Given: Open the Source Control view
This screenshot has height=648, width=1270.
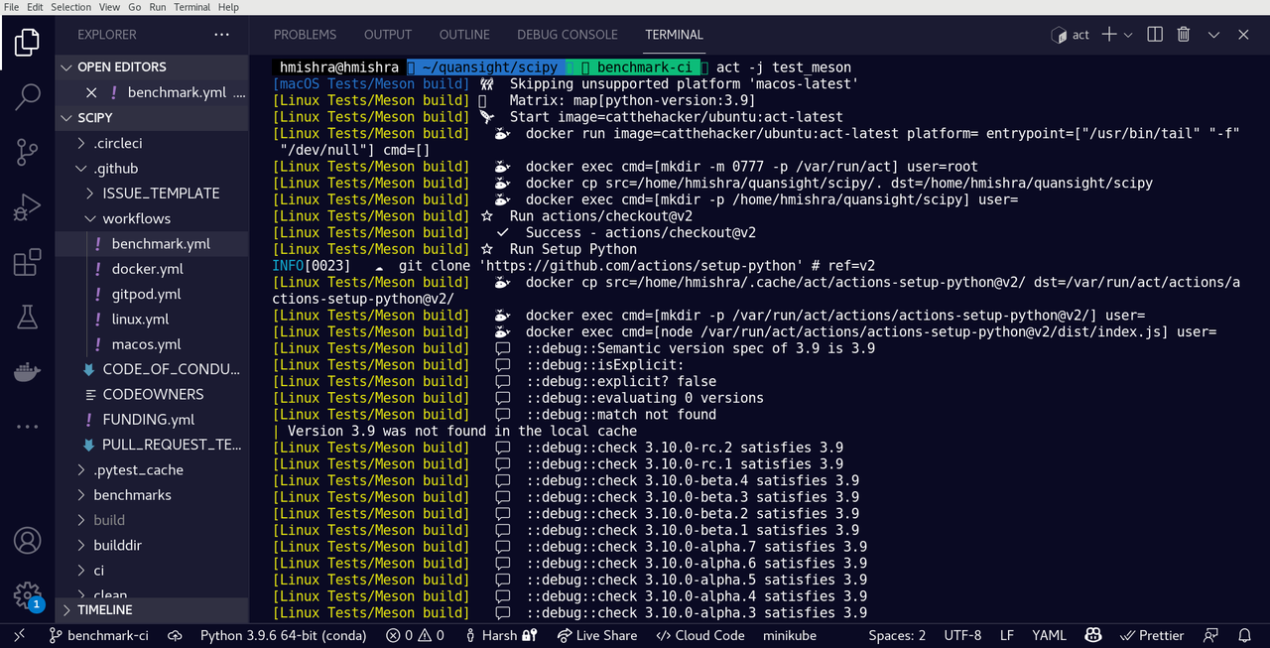Looking at the screenshot, I should [x=27, y=152].
